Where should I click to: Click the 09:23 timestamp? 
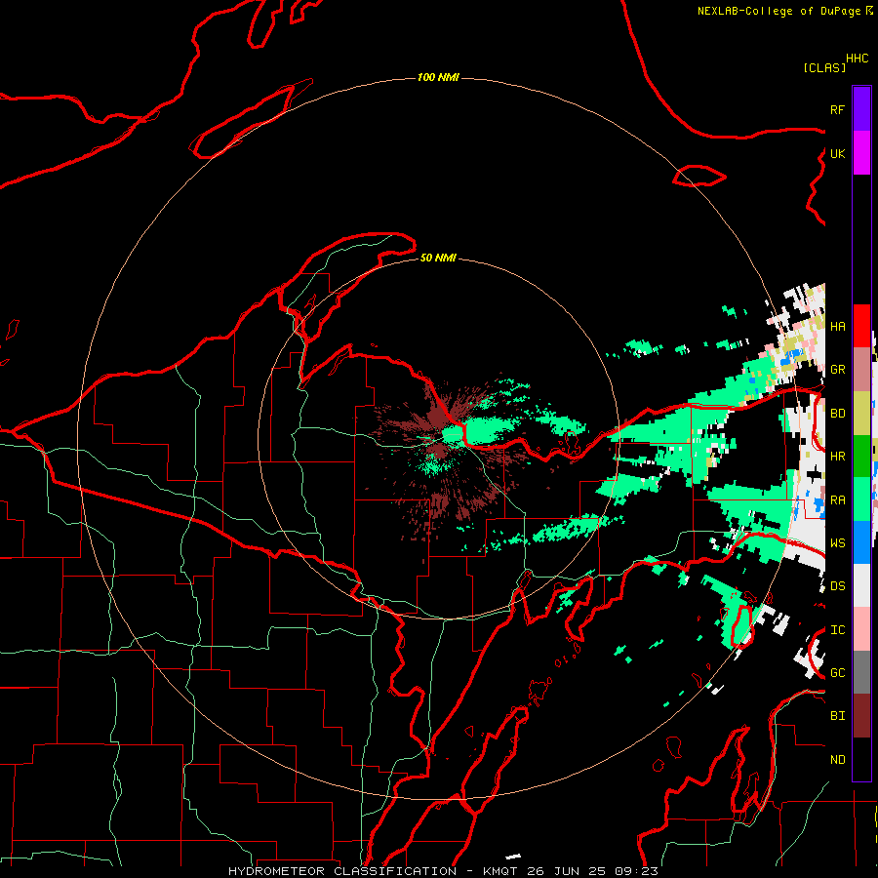[x=639, y=871]
